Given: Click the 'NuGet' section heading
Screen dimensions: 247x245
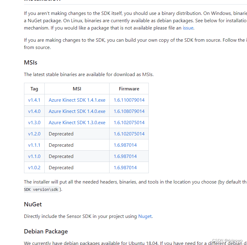Looking at the screenshot, I should pos(33,204).
